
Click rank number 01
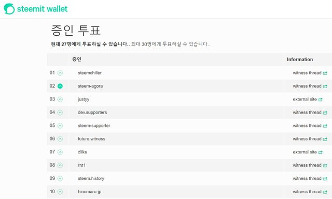(52, 73)
